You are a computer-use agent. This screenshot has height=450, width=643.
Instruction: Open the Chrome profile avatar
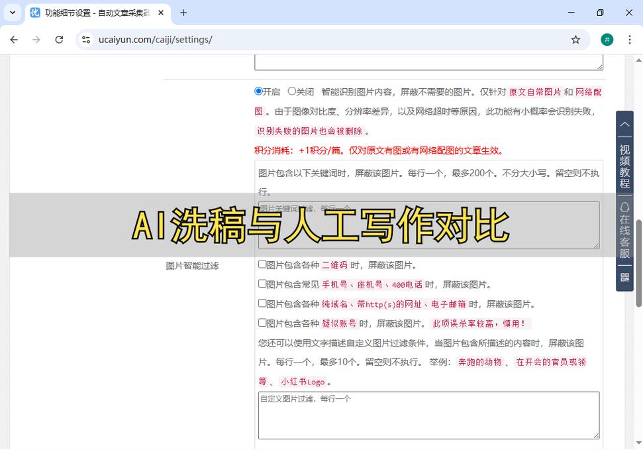pyautogui.click(x=607, y=39)
